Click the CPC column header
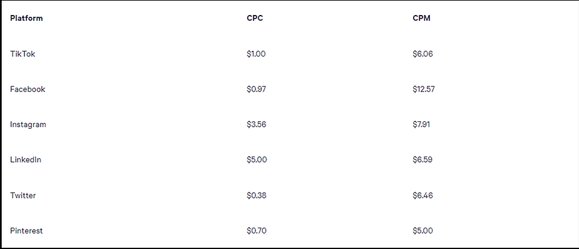This screenshot has width=579, height=249. coord(255,18)
